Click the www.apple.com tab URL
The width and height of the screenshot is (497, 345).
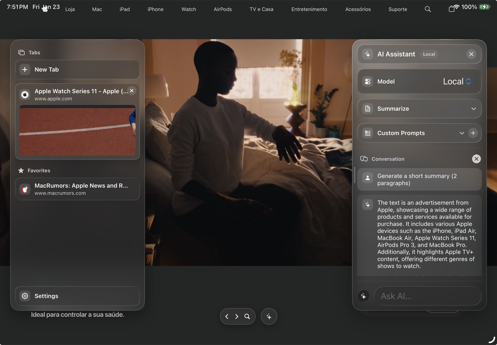coord(53,99)
